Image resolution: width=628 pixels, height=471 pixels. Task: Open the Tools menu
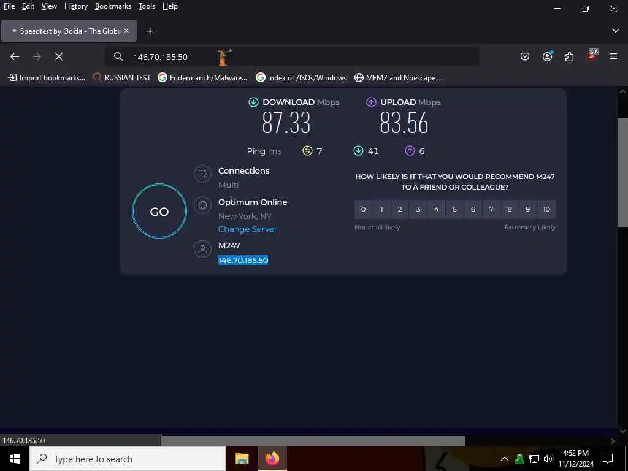[x=147, y=6]
